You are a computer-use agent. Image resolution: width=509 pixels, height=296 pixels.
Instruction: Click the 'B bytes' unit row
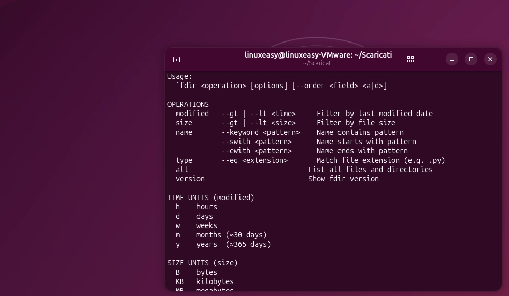[x=196, y=272]
